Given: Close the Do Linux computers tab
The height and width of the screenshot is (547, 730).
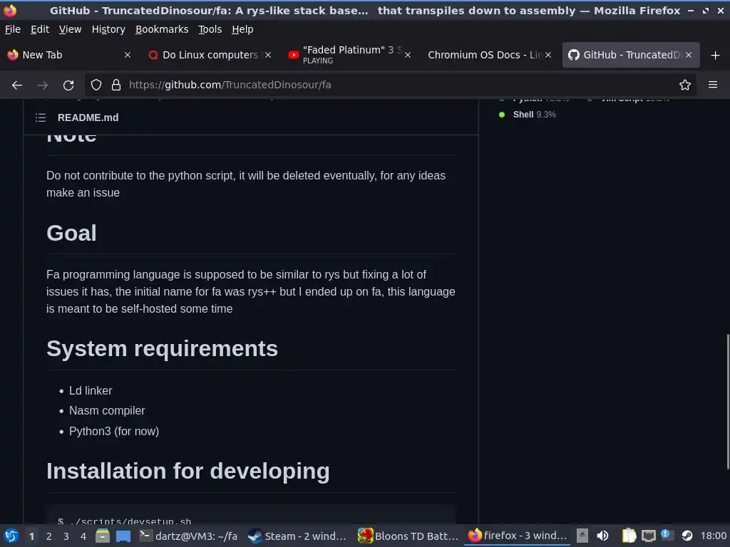Looking at the screenshot, I should (268, 55).
